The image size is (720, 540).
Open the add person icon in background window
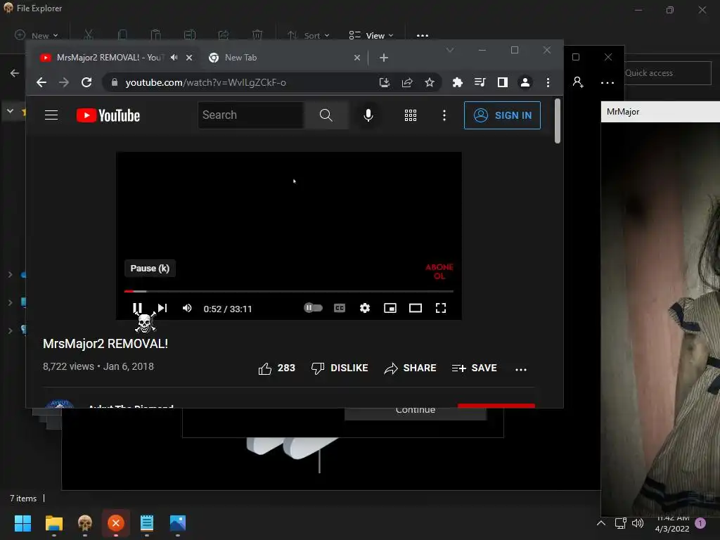point(578,82)
